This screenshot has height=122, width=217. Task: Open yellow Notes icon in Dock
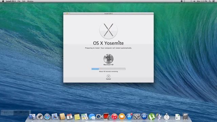pos(77,117)
